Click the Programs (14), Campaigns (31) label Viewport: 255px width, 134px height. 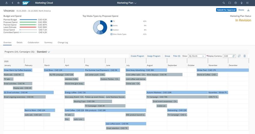click(x=19, y=52)
